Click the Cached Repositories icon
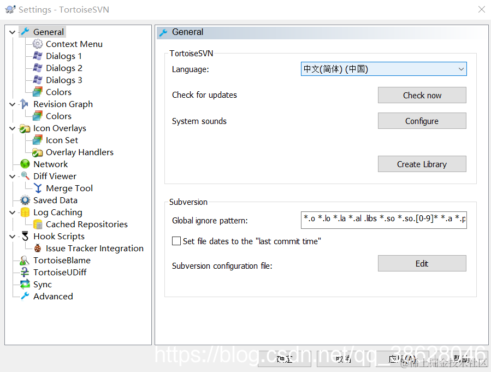Screen dimensions: 491x372 38,224
